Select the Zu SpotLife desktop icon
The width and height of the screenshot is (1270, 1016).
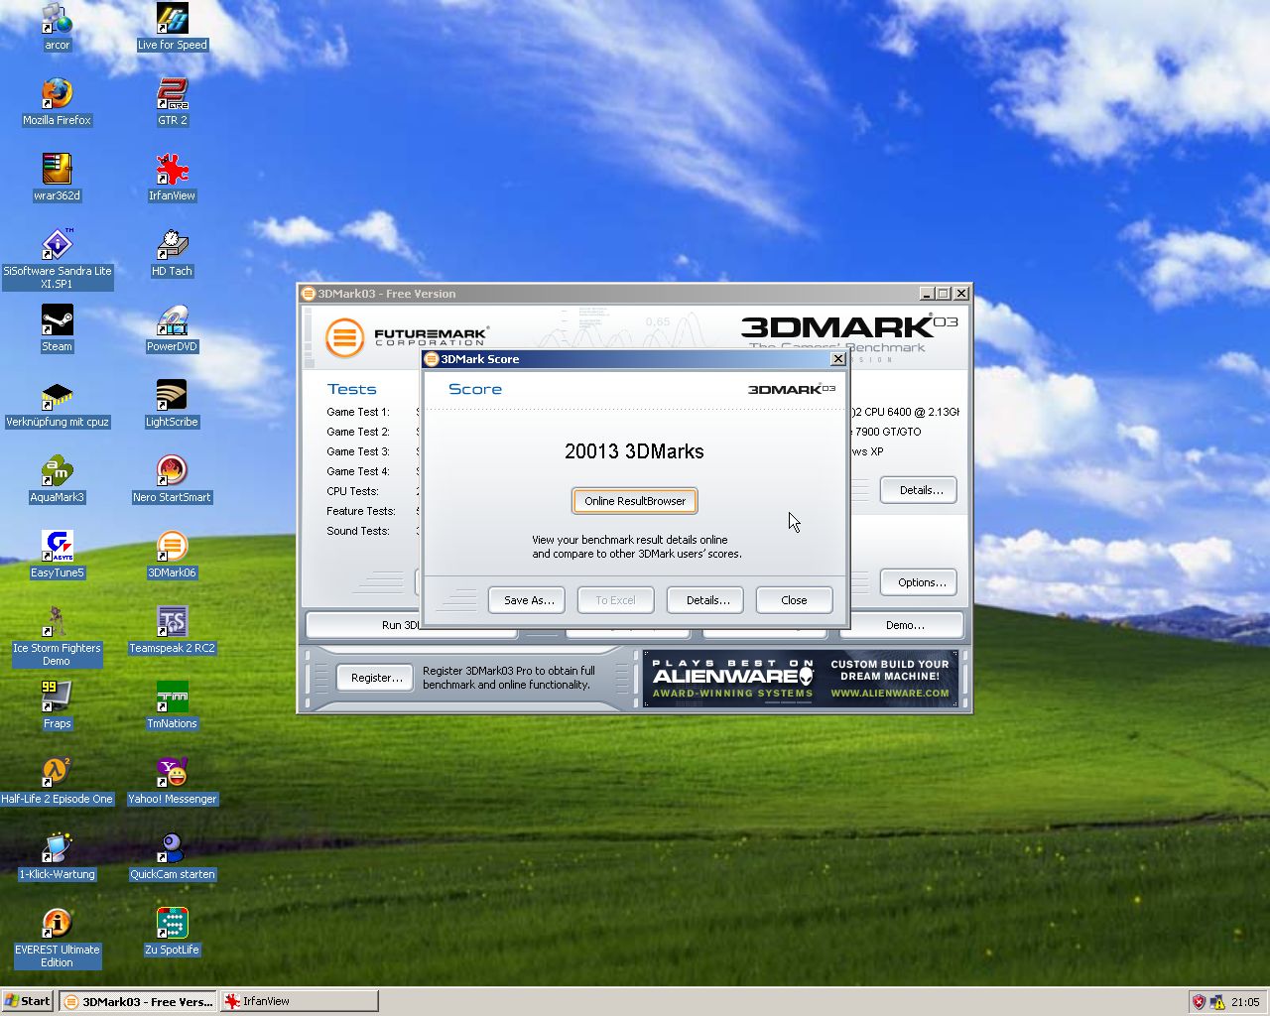click(172, 932)
